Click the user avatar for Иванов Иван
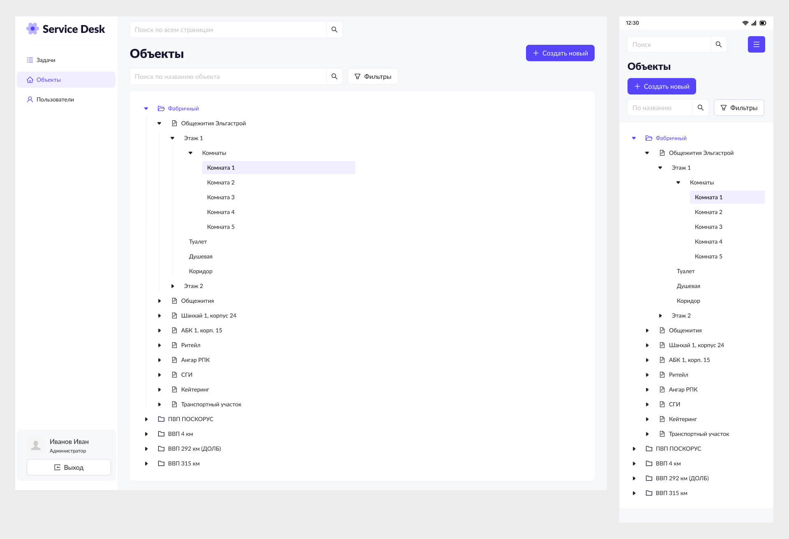Screen dimensions: 789x539 (x=36, y=445)
